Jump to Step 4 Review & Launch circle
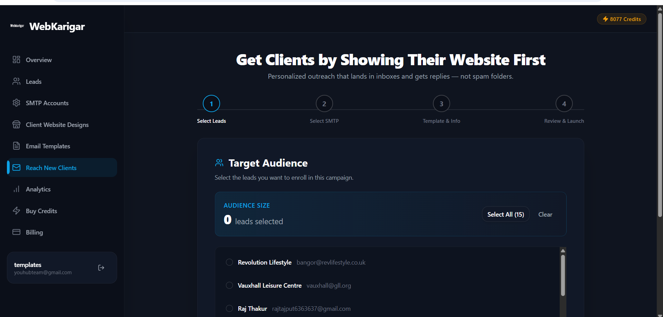Viewport: 663px width, 317px height. (564, 103)
